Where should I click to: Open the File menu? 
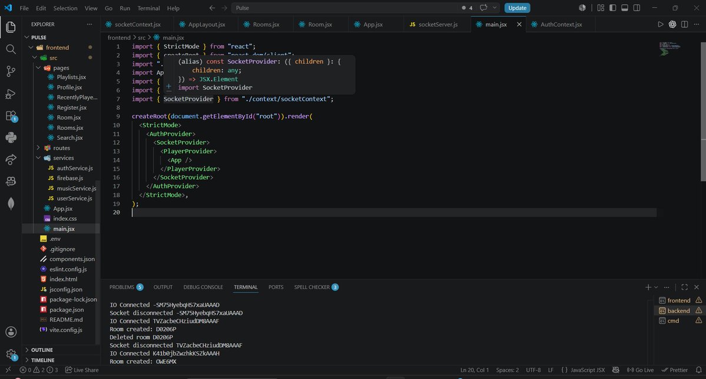(x=24, y=8)
